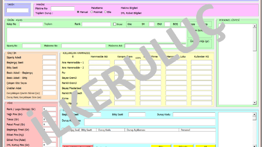
Task: Choose the Elle packaging radio button
Action: click(x=105, y=12)
